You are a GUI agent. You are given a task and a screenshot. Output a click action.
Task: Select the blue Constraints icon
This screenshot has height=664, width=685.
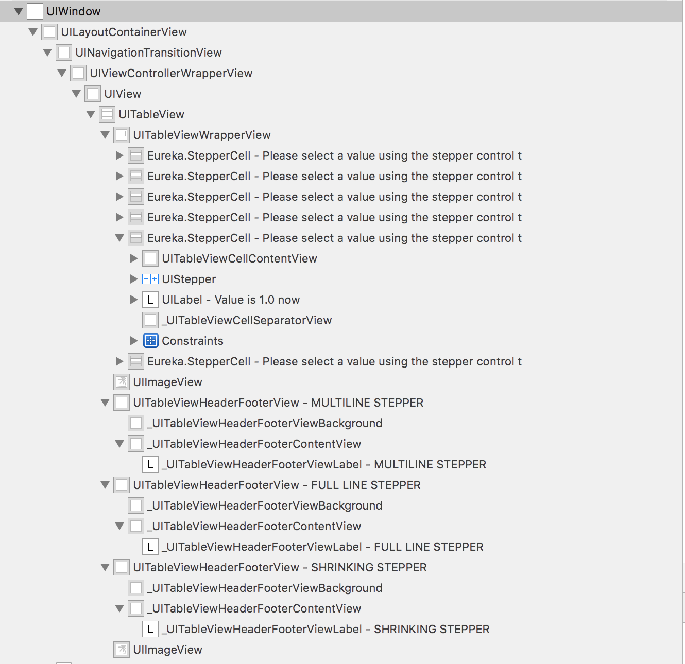150,340
